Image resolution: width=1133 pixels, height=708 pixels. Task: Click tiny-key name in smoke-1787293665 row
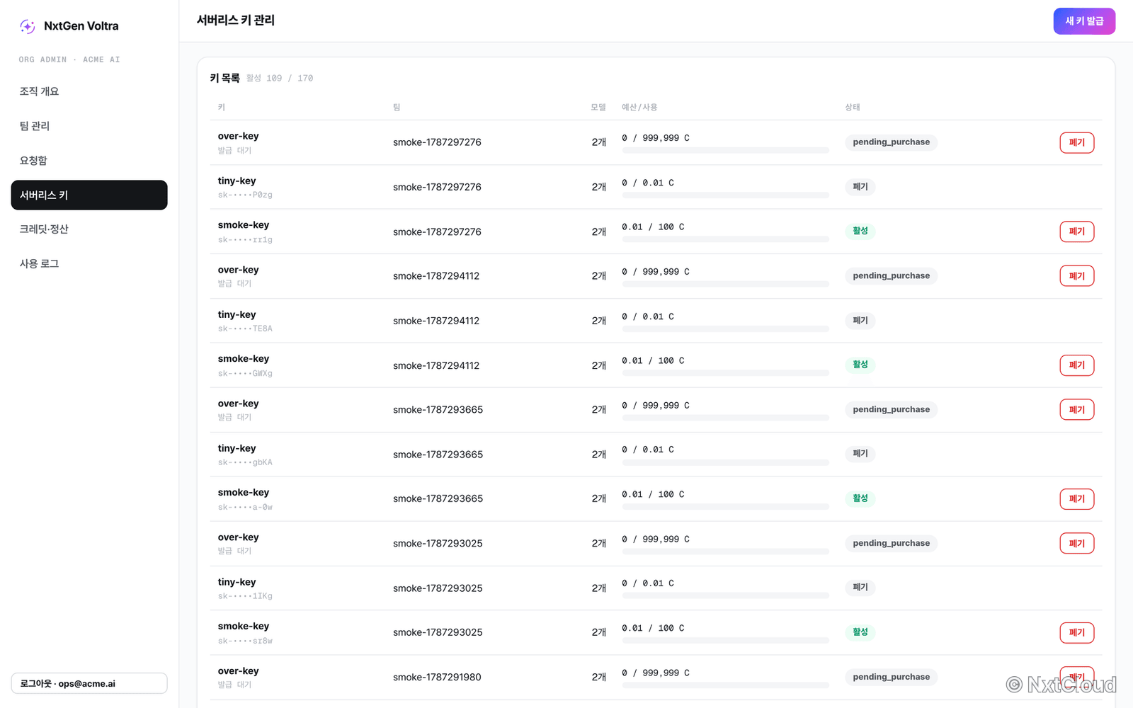(x=237, y=448)
